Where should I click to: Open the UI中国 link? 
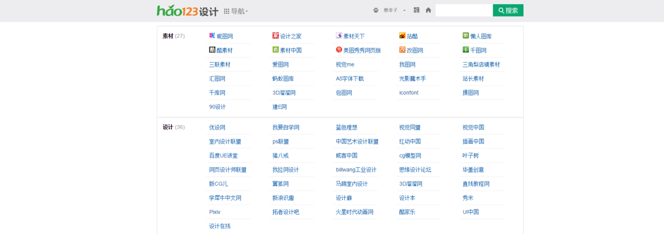point(471,212)
